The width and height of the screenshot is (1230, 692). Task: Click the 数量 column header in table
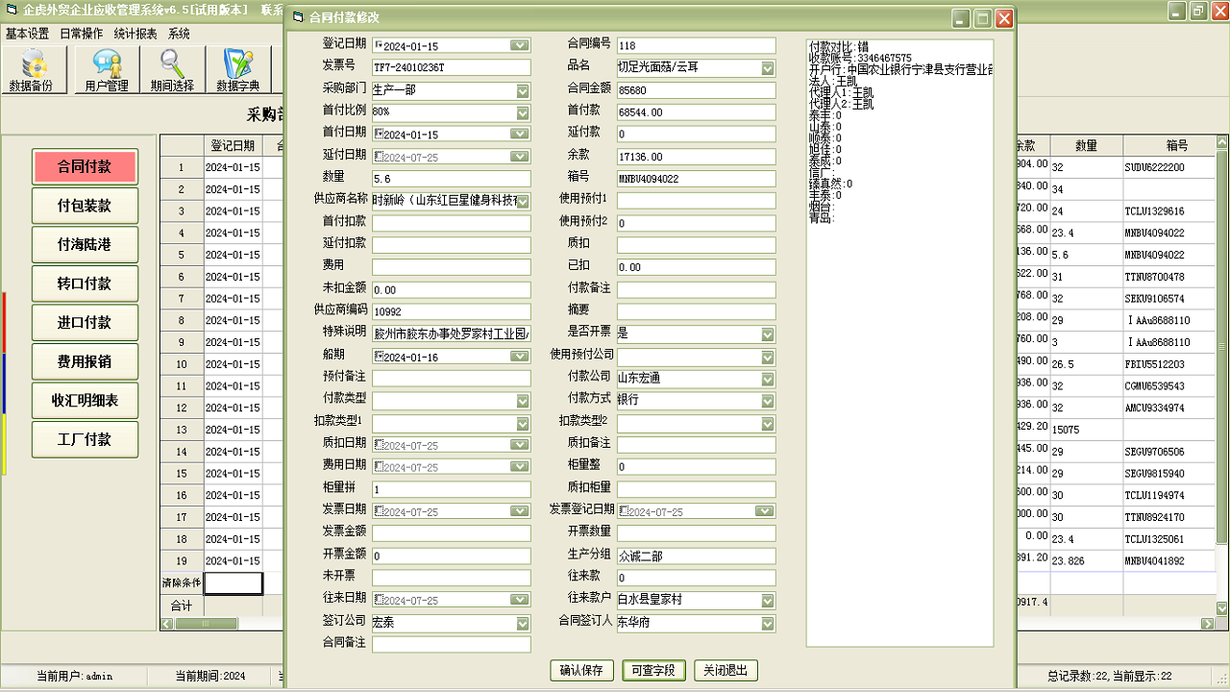tap(1086, 146)
